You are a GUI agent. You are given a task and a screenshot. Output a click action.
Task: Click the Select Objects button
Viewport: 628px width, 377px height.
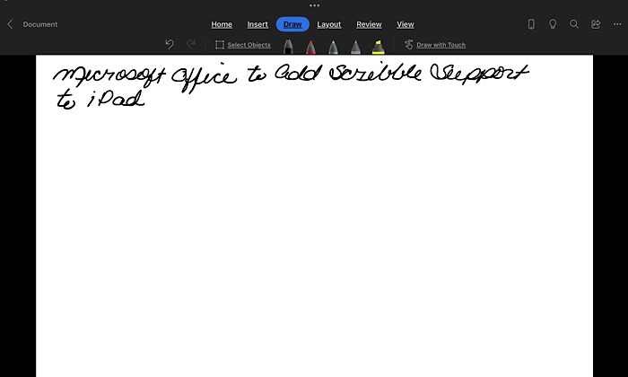click(243, 45)
